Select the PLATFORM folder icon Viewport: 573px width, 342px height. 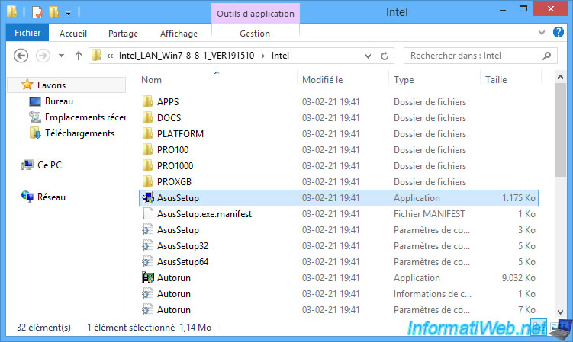point(147,133)
